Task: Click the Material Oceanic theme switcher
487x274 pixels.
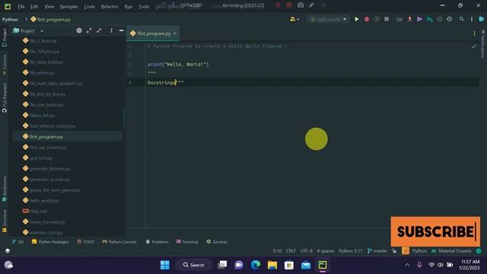Action: (x=452, y=251)
